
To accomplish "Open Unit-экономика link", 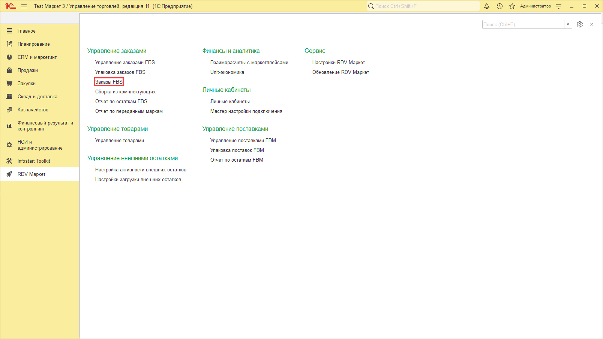I will (227, 72).
